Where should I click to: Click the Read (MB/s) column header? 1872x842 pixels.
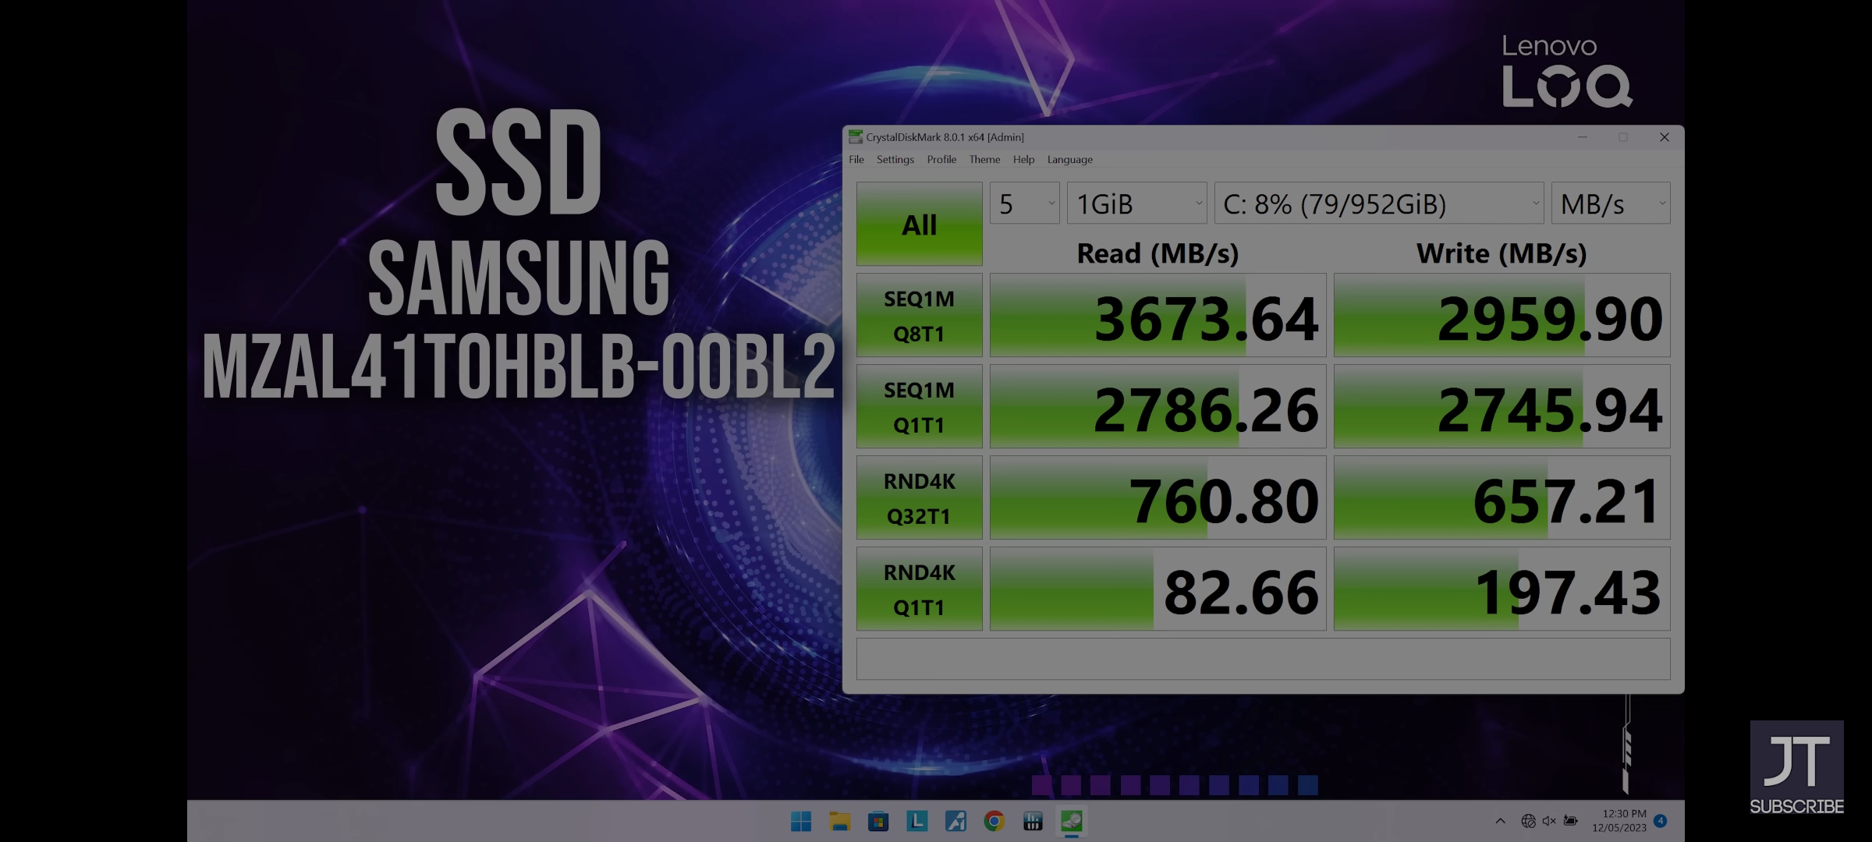click(1158, 253)
